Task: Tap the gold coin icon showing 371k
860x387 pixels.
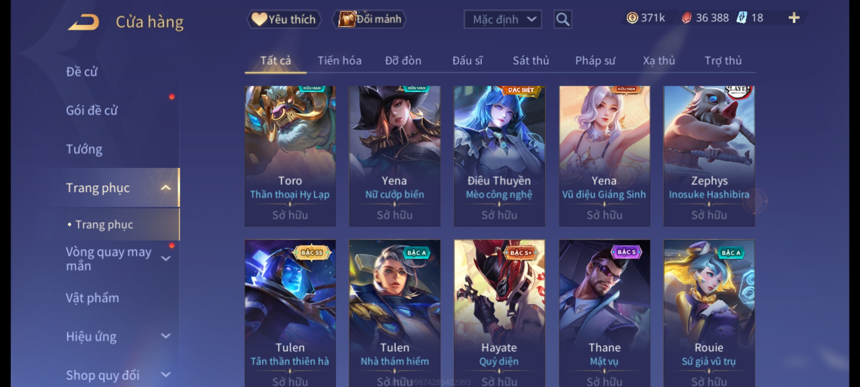Action: coord(632,18)
